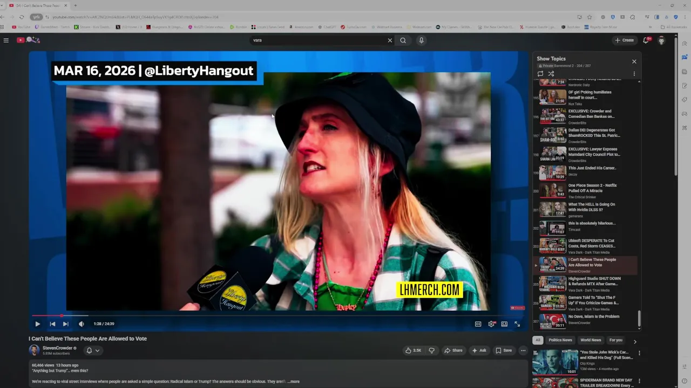Open 'SPIDERMAN BRAND NEW DAY' recommended video
This screenshot has height=388, width=691.
coord(583,382)
